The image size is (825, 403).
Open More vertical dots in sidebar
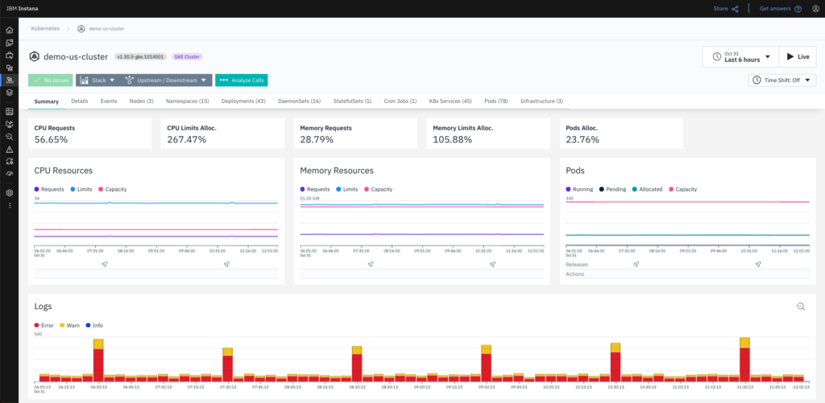pos(9,205)
